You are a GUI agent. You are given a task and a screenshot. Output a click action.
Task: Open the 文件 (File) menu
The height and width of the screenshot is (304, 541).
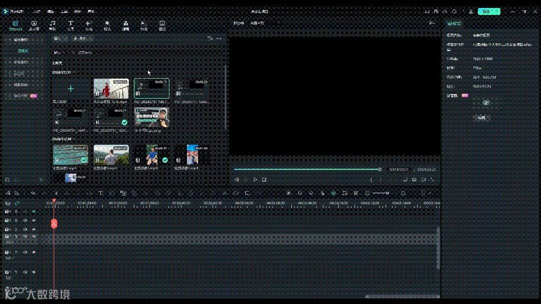click(x=37, y=12)
